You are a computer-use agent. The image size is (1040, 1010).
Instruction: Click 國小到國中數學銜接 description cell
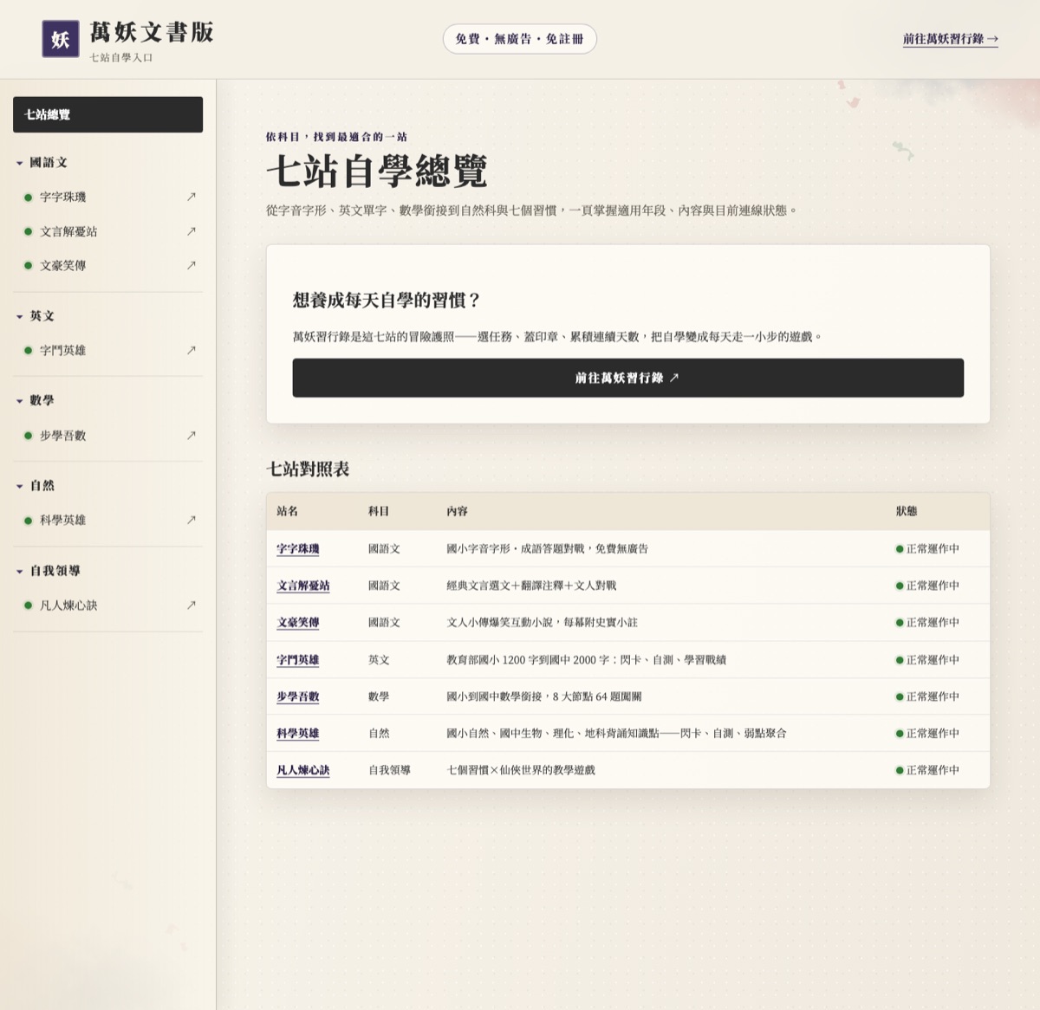click(544, 696)
